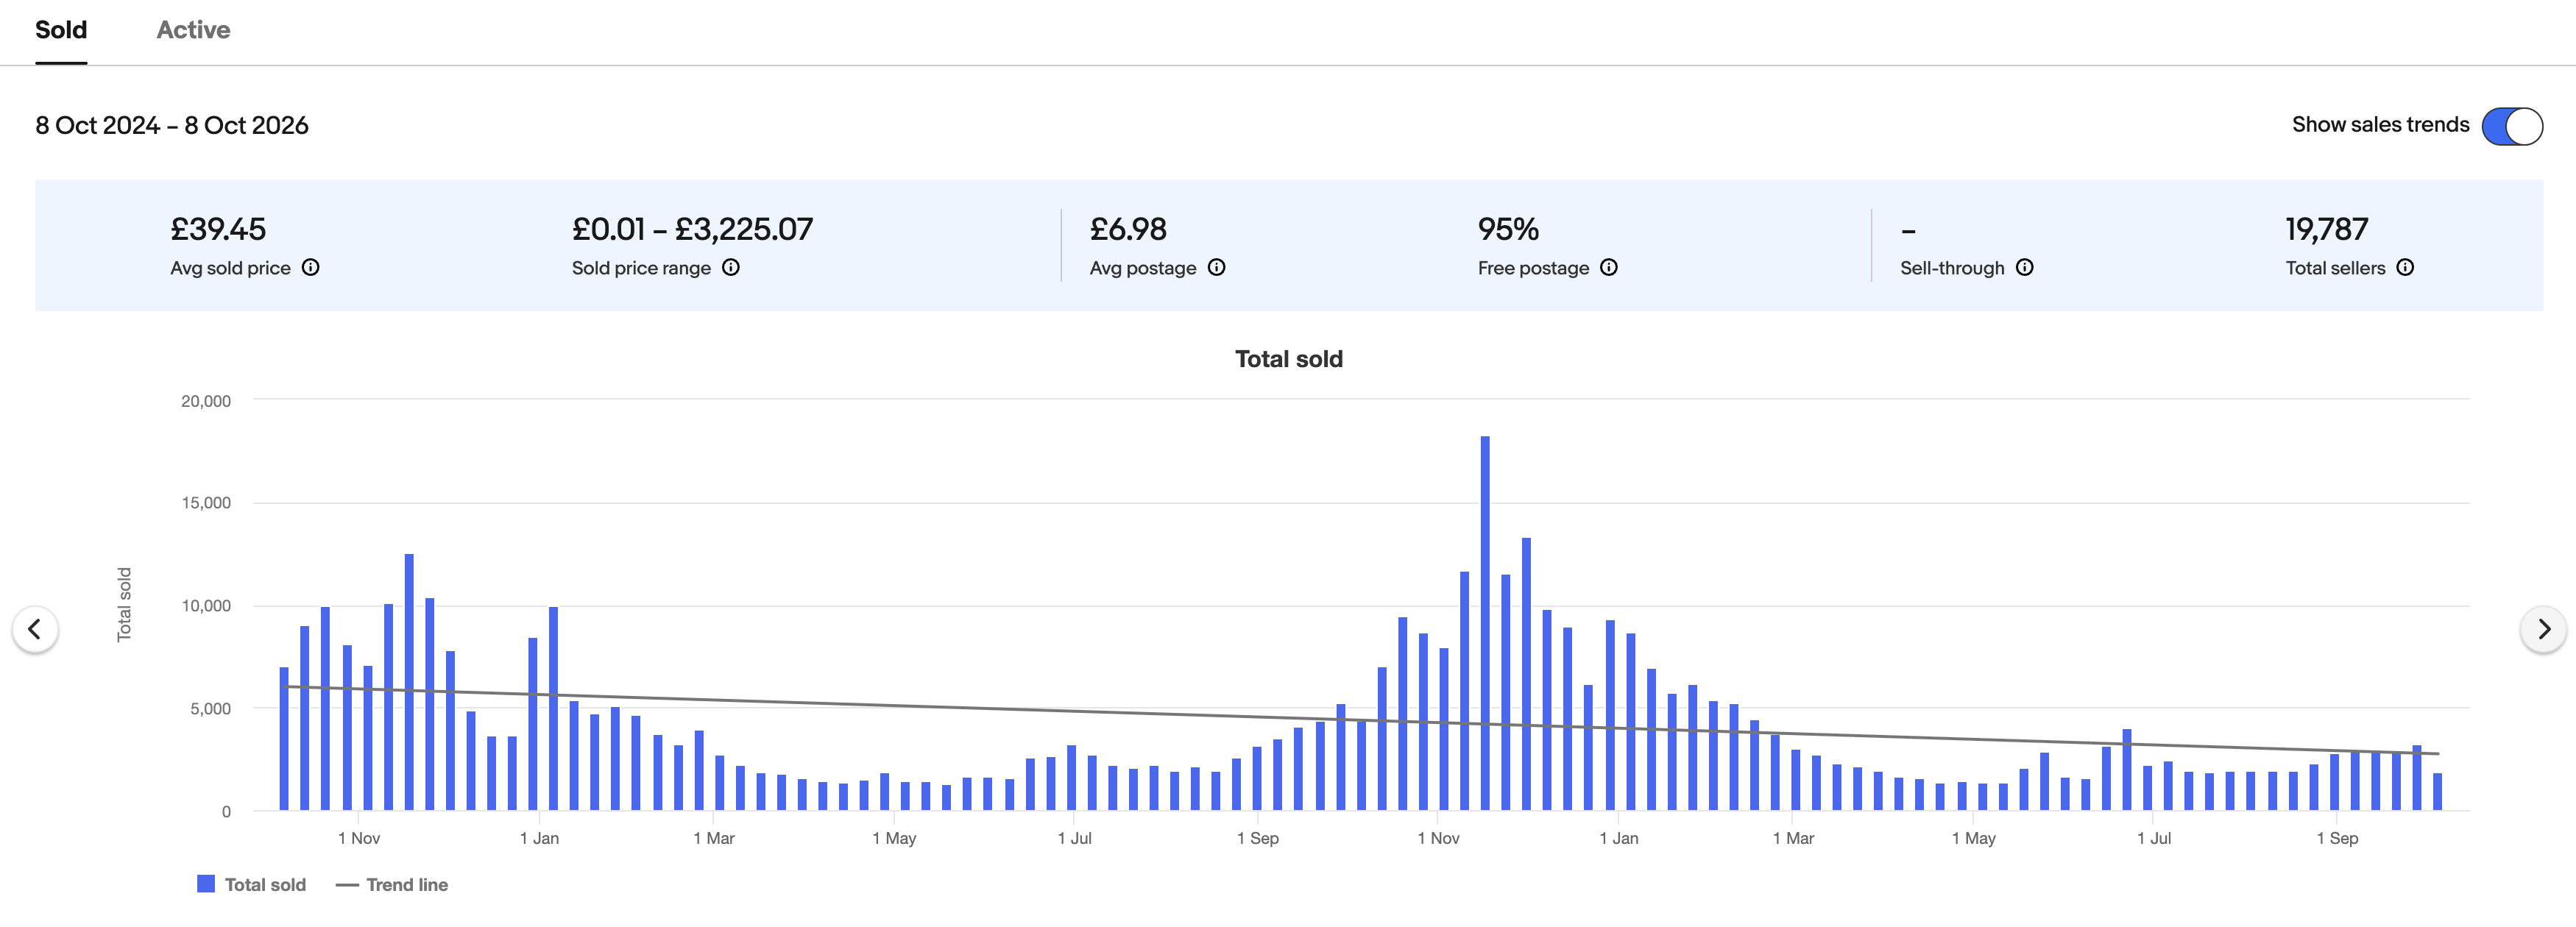Click the 95% free postage value
The width and height of the screenshot is (2576, 927).
click(x=1508, y=229)
